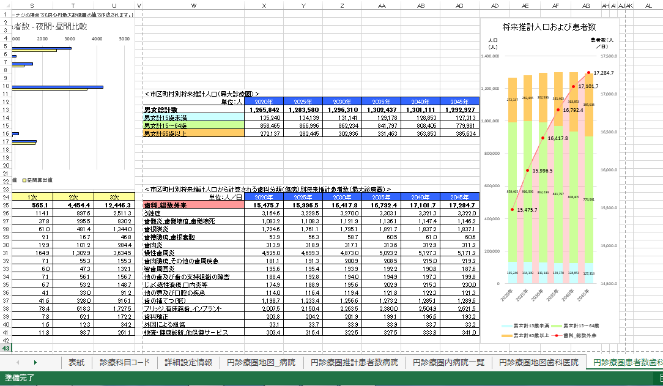Select the 外因による損傷 row label
Image resolution: width=663 pixels, height=386 pixels.
click(x=194, y=324)
